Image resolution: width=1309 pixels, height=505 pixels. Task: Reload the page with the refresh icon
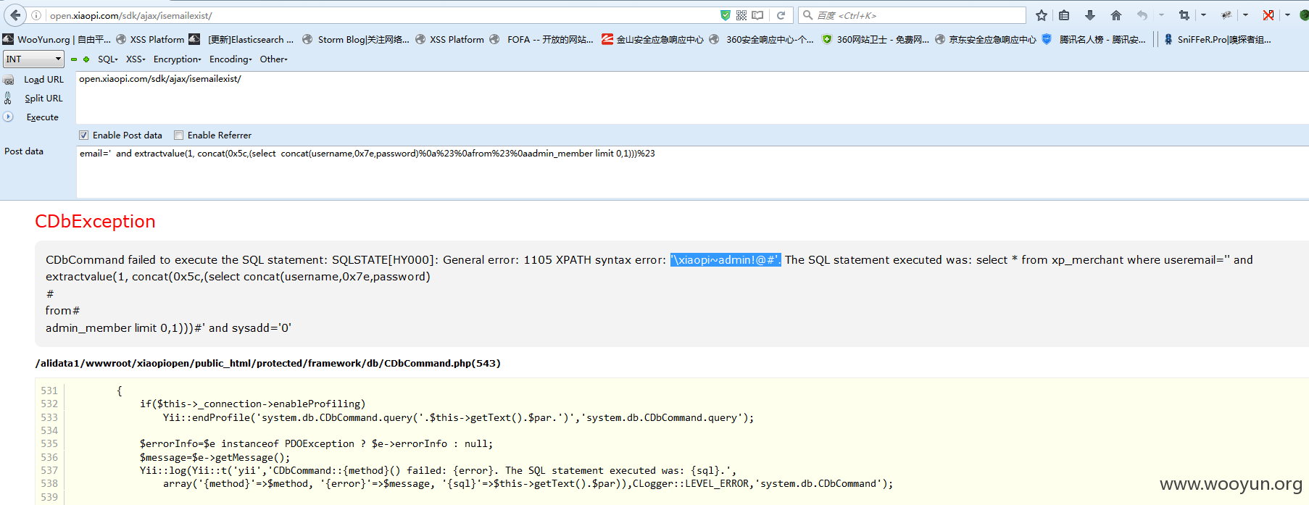(x=781, y=15)
